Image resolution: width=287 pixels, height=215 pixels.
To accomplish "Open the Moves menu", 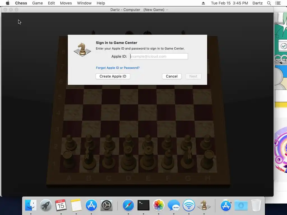I will point(66,3).
